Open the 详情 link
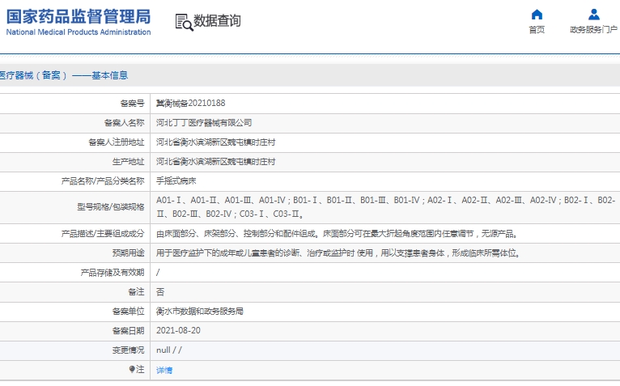This screenshot has width=620, height=386. pyautogui.click(x=164, y=370)
